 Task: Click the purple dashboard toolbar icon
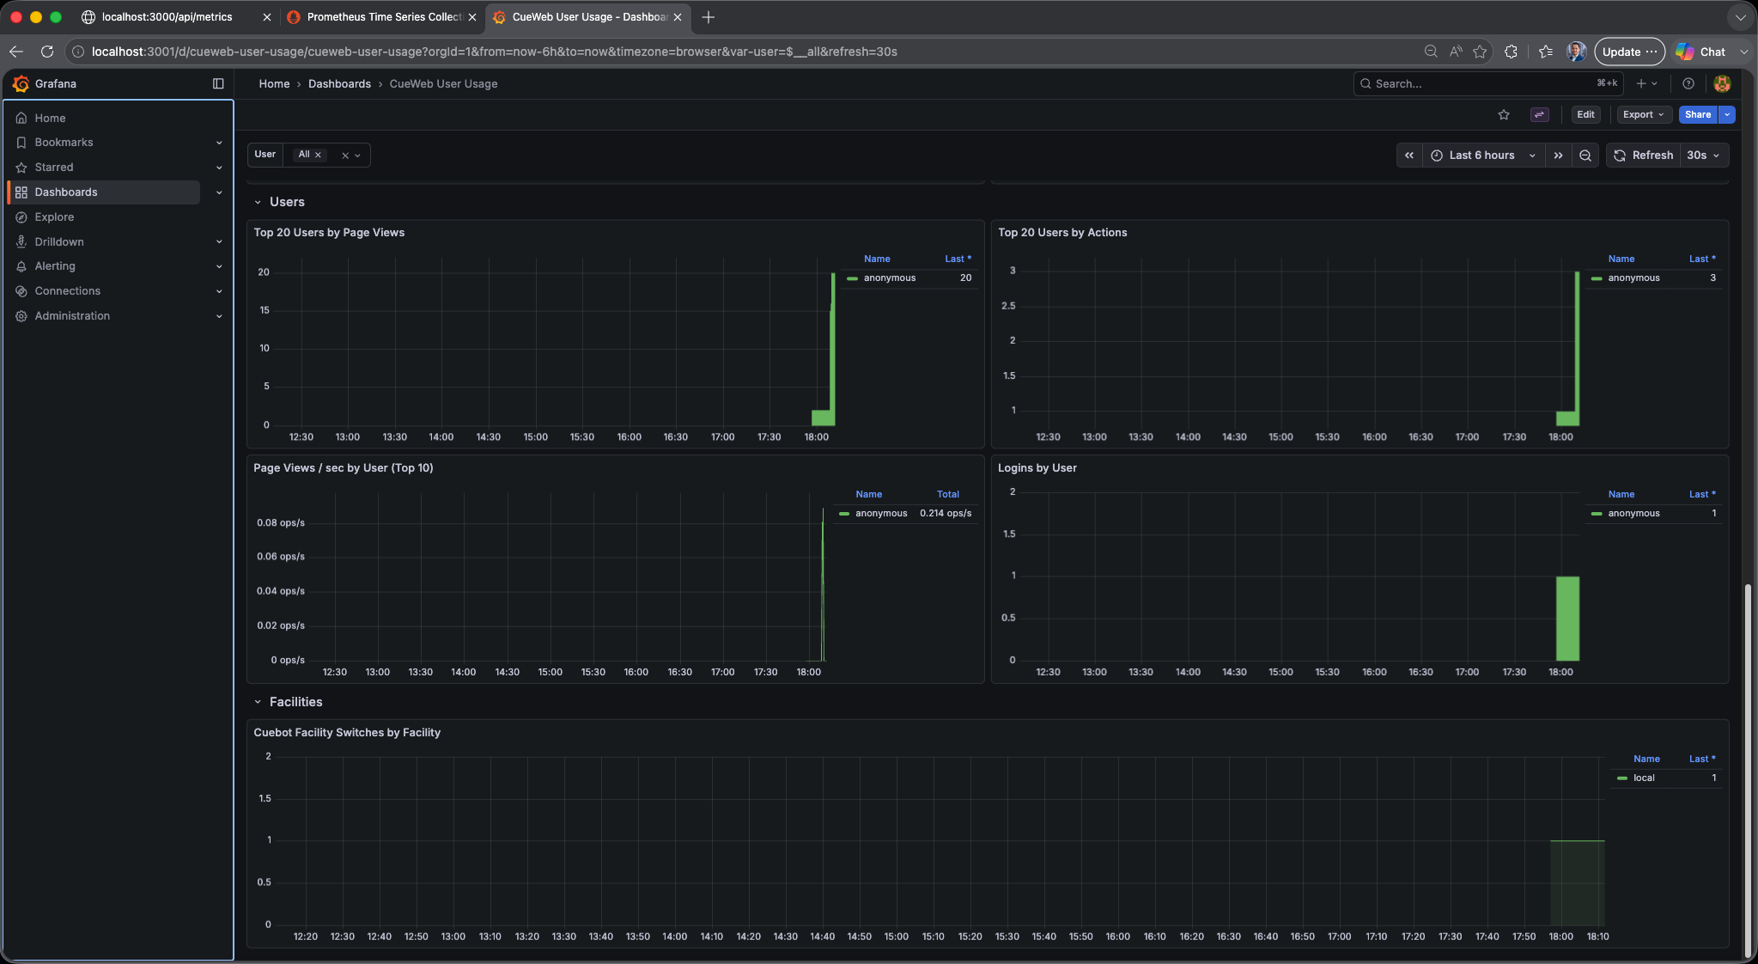[x=1539, y=114]
